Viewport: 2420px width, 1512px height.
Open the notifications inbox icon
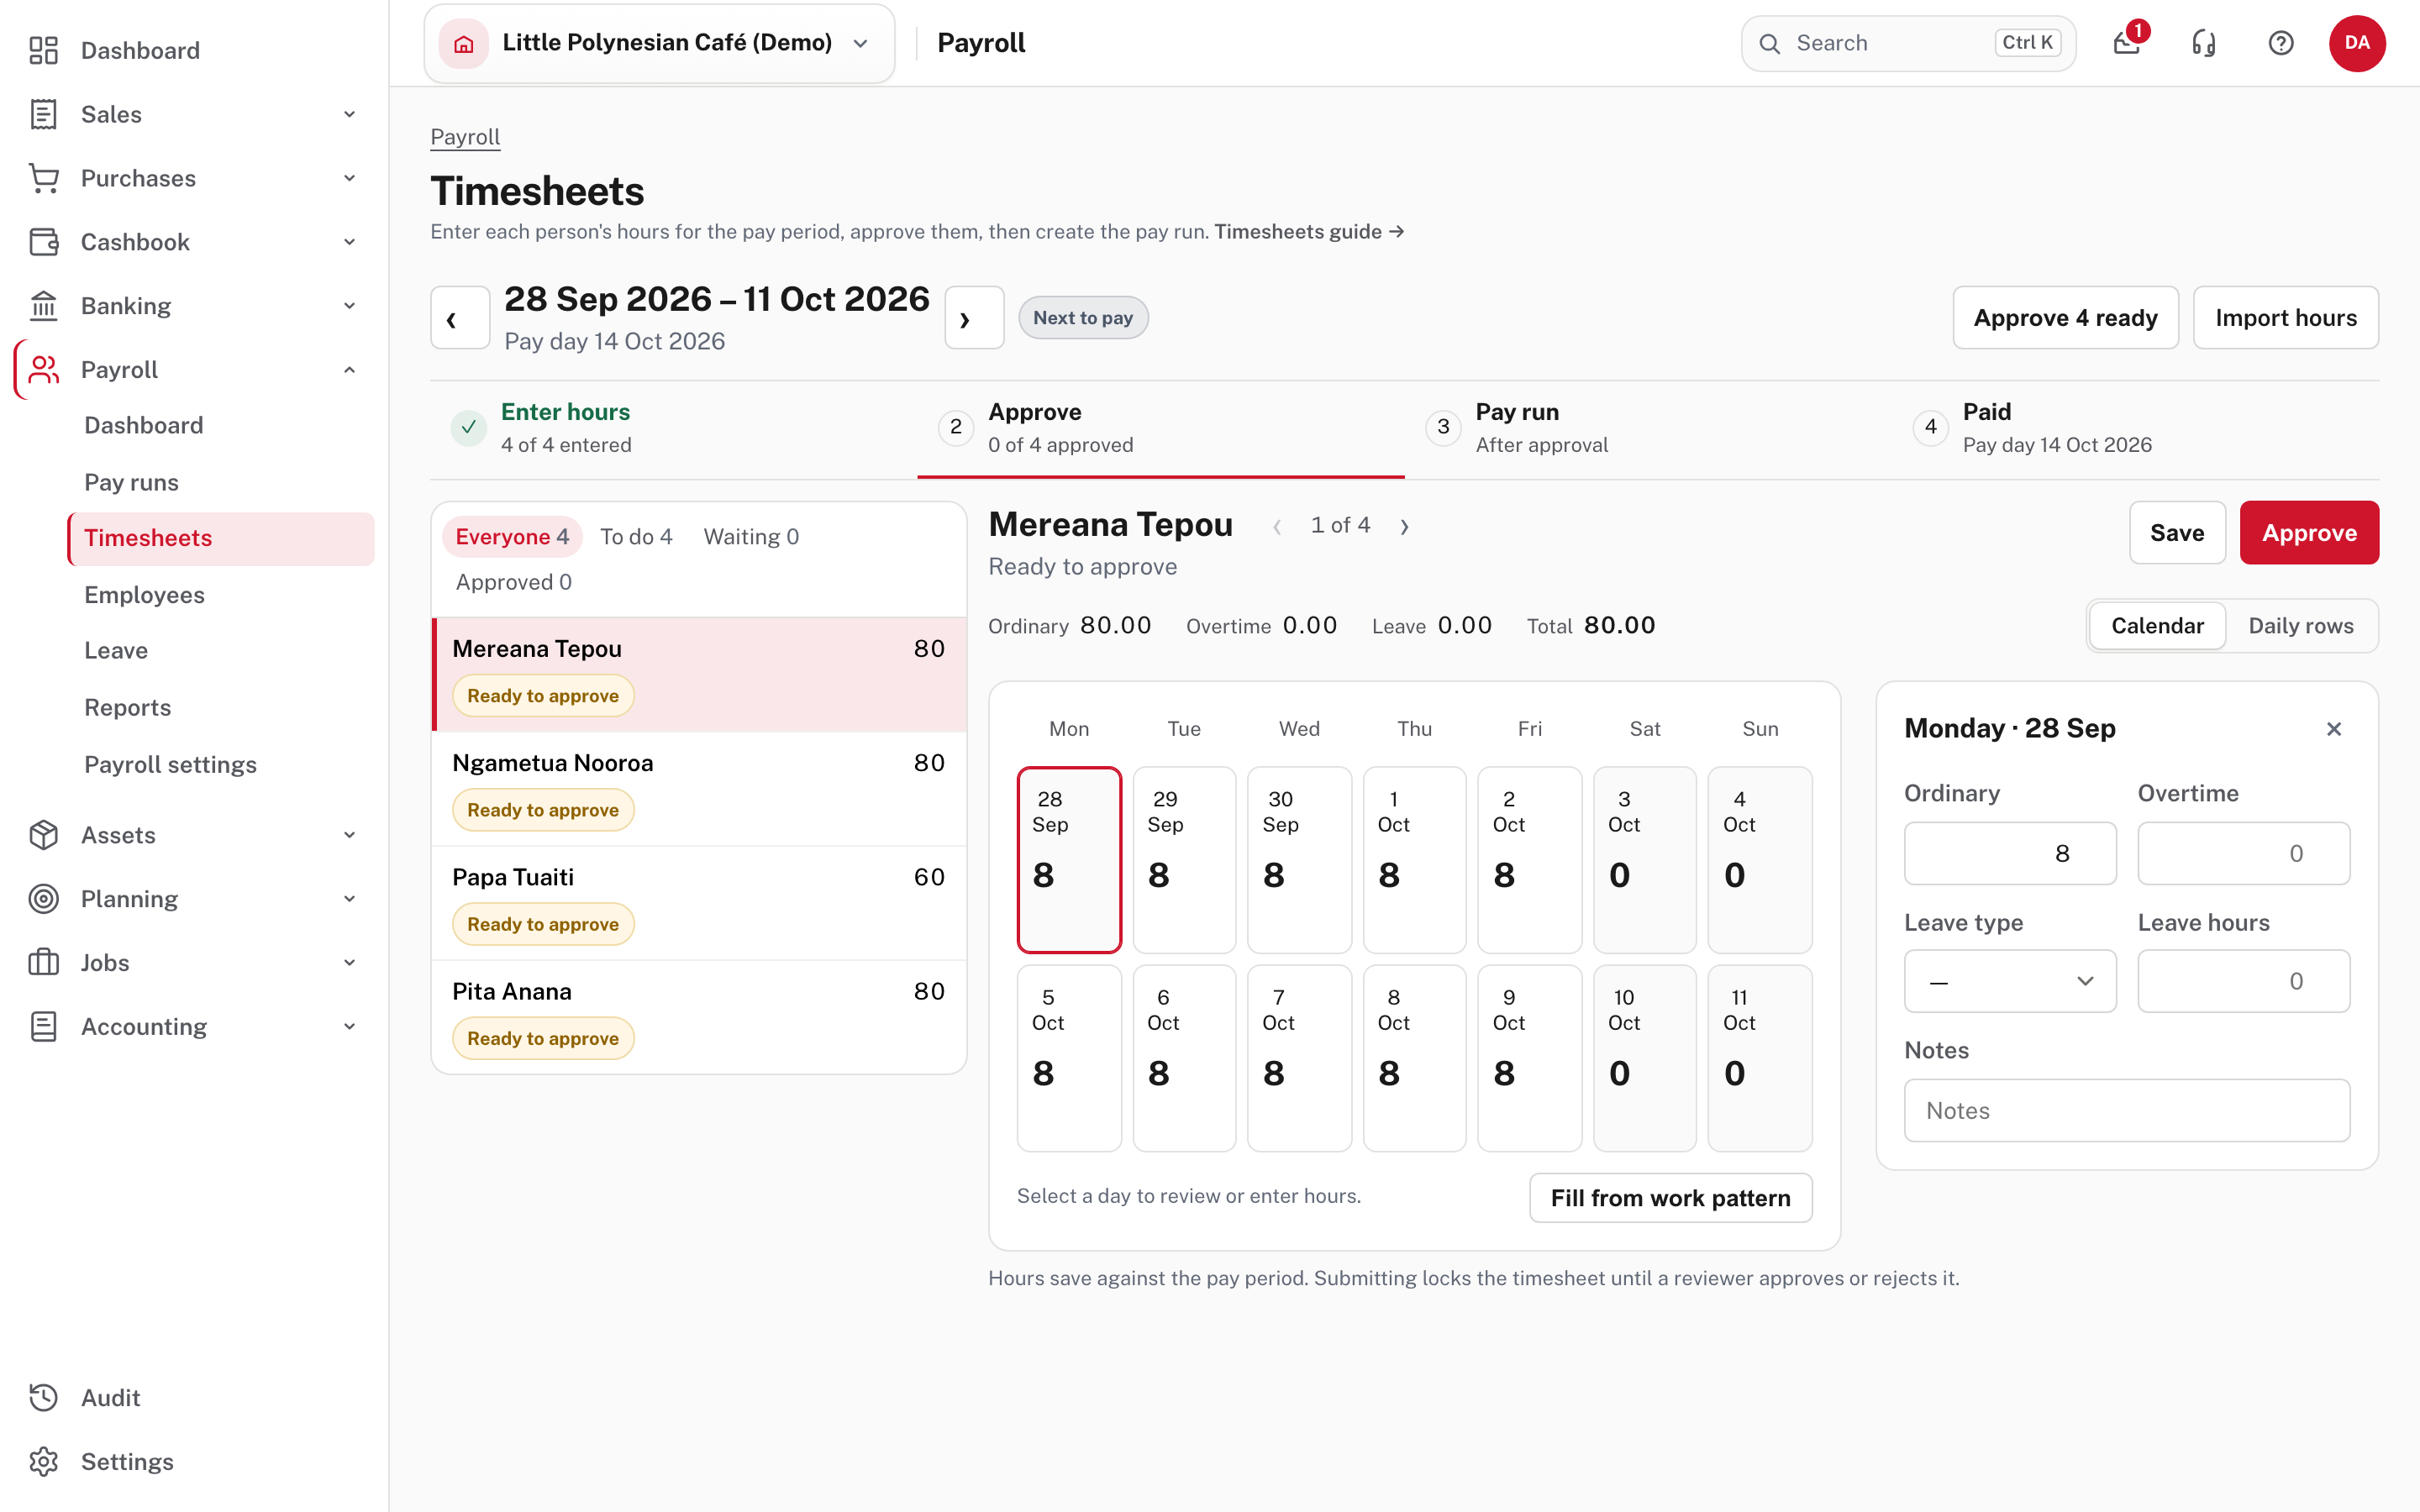coord(2127,43)
